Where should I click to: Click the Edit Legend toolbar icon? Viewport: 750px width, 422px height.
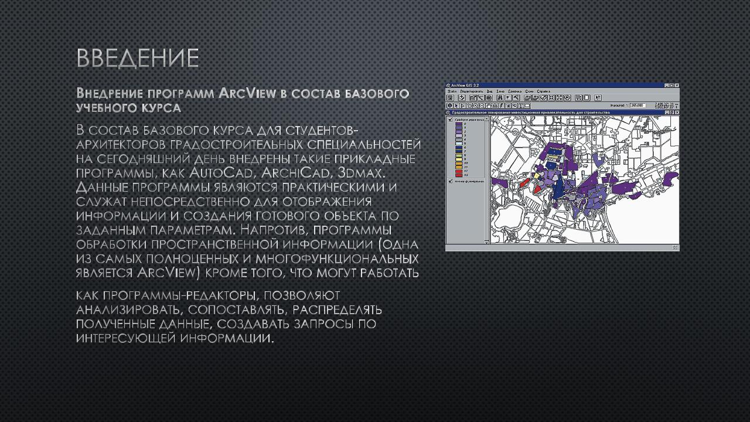pyautogui.click(x=480, y=97)
